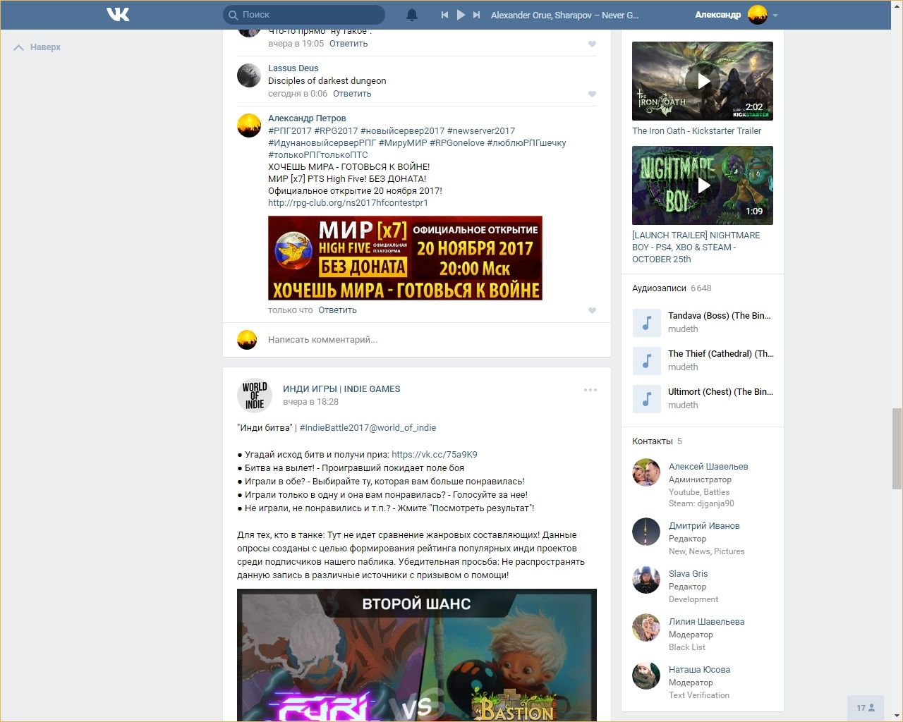Open the NIGHTMARE BOY launch trailer title link

(696, 247)
